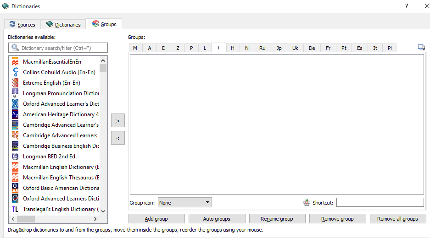Select the T group tab
430x238 pixels.
click(218, 48)
